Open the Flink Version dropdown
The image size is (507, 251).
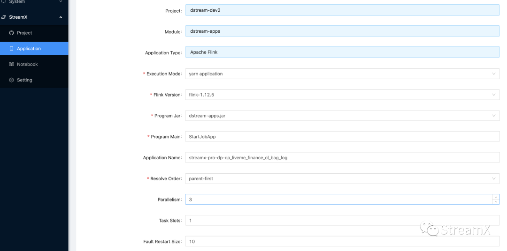[x=342, y=95]
